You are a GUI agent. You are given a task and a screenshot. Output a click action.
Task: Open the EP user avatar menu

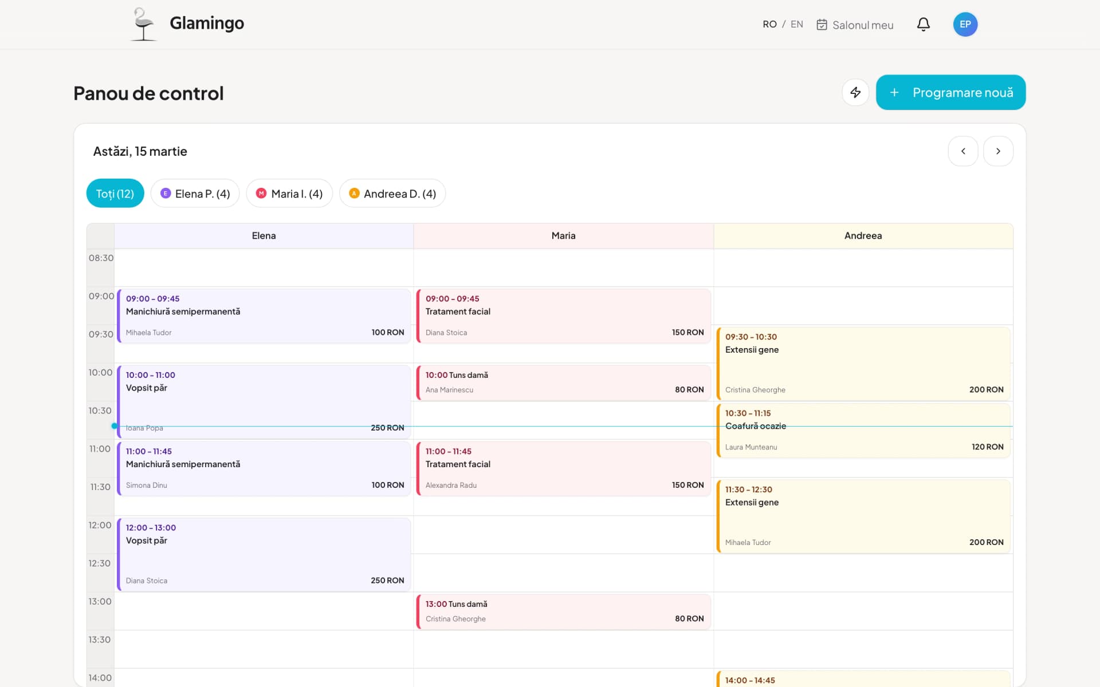coord(965,24)
